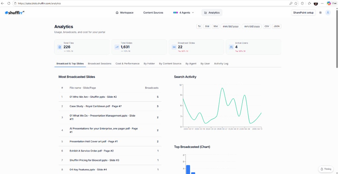Viewport: 338px width, 174px height.
Task: Open the browser three-dot settings menu
Action: 322,3
